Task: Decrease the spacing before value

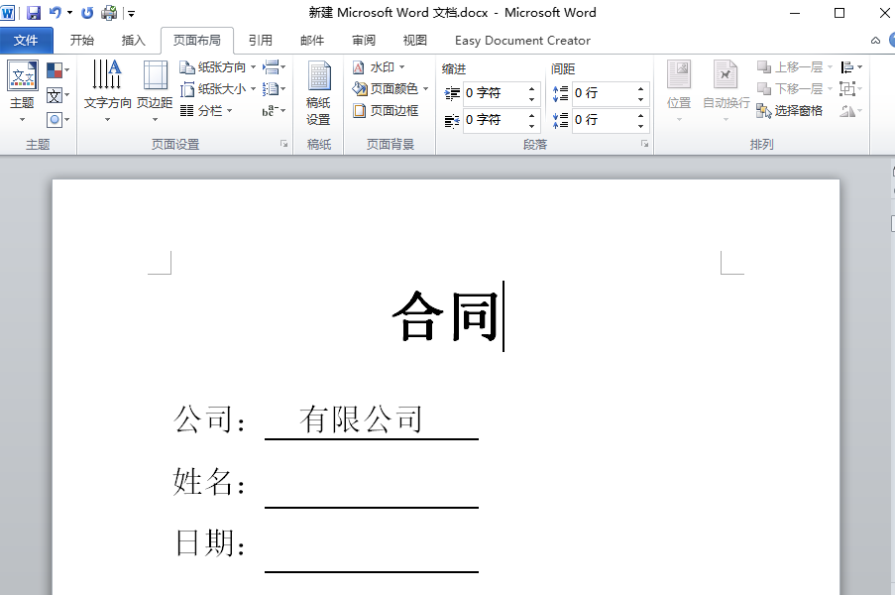Action: 641,99
